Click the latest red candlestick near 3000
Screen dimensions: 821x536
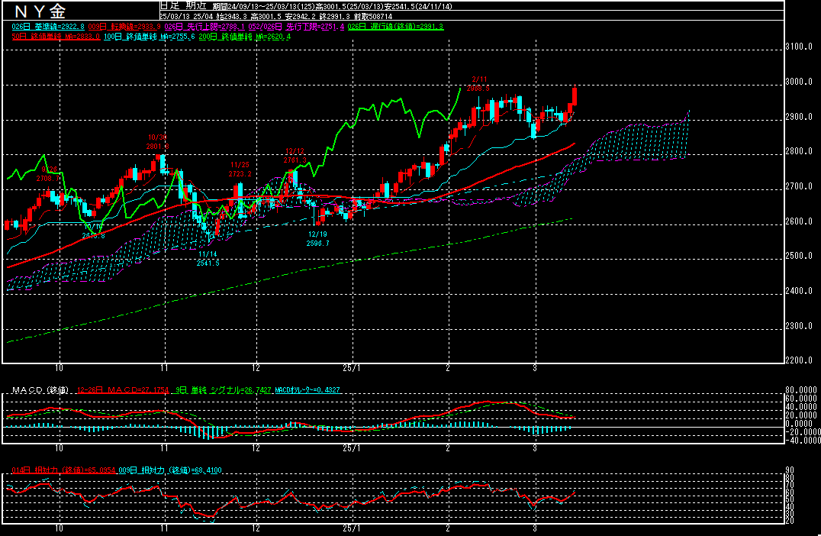[x=575, y=95]
